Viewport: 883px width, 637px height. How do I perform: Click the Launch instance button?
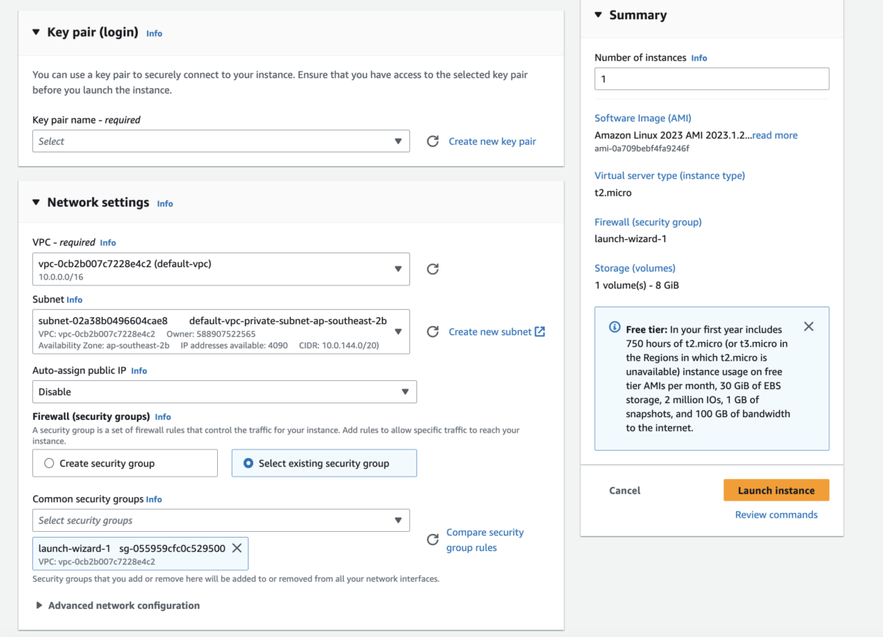point(776,490)
